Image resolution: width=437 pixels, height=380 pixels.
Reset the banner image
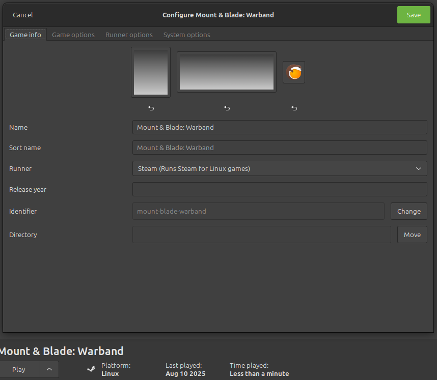click(x=227, y=108)
